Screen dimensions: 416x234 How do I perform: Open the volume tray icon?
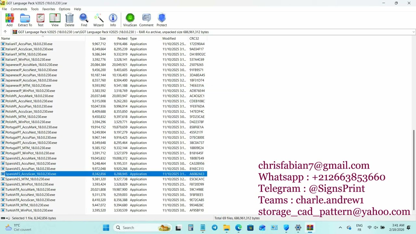(x=376, y=227)
